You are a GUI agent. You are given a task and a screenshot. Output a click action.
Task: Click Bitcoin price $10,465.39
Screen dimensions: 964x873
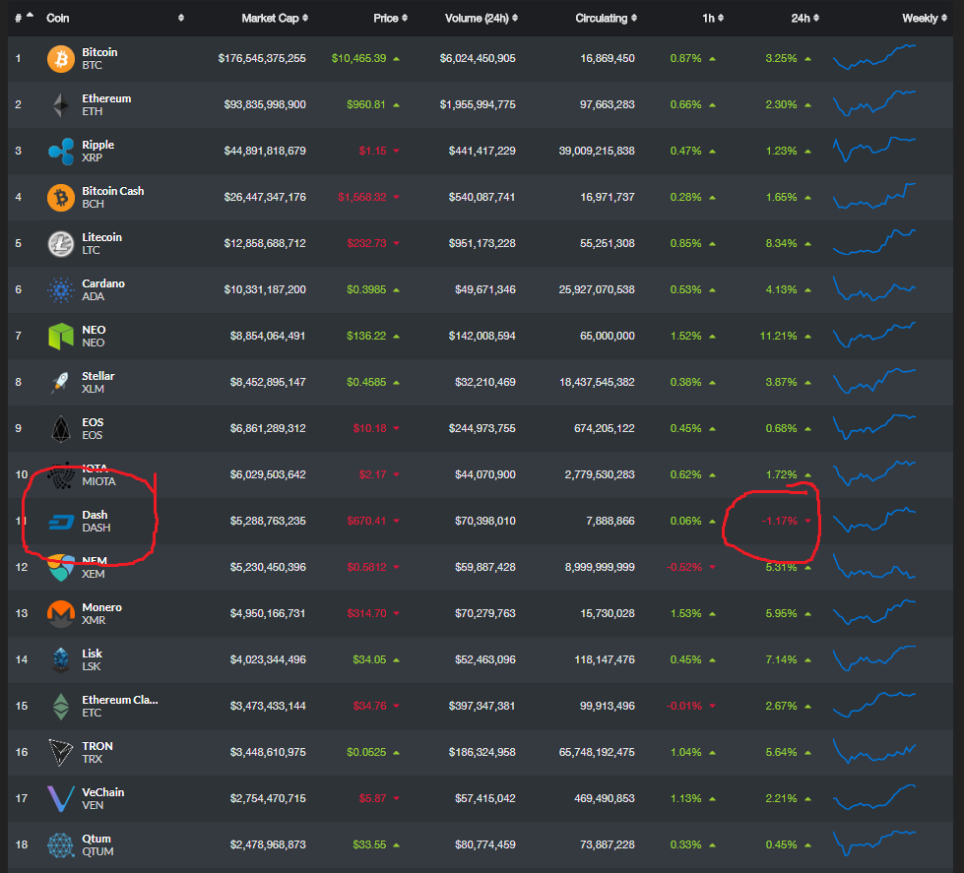(359, 58)
